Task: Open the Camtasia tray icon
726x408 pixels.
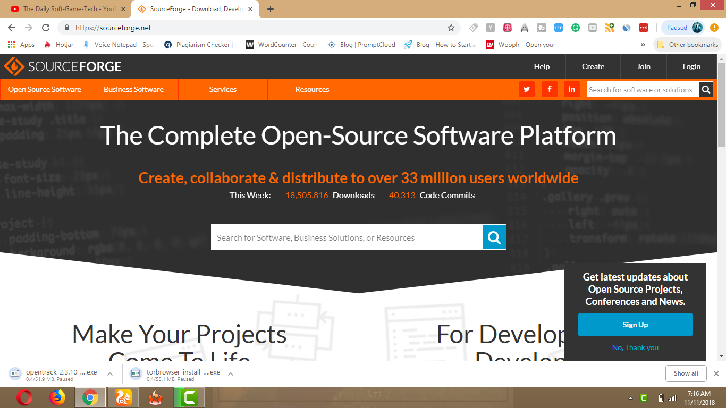Action: pyautogui.click(x=645, y=397)
